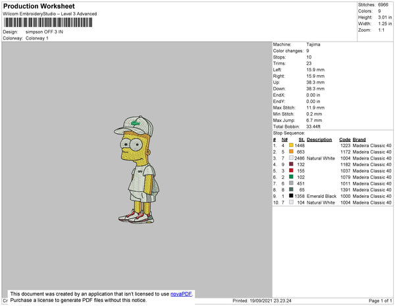This screenshot has width=395, height=306.
Task: Click the 'St.' column header
Action: (x=302, y=140)
